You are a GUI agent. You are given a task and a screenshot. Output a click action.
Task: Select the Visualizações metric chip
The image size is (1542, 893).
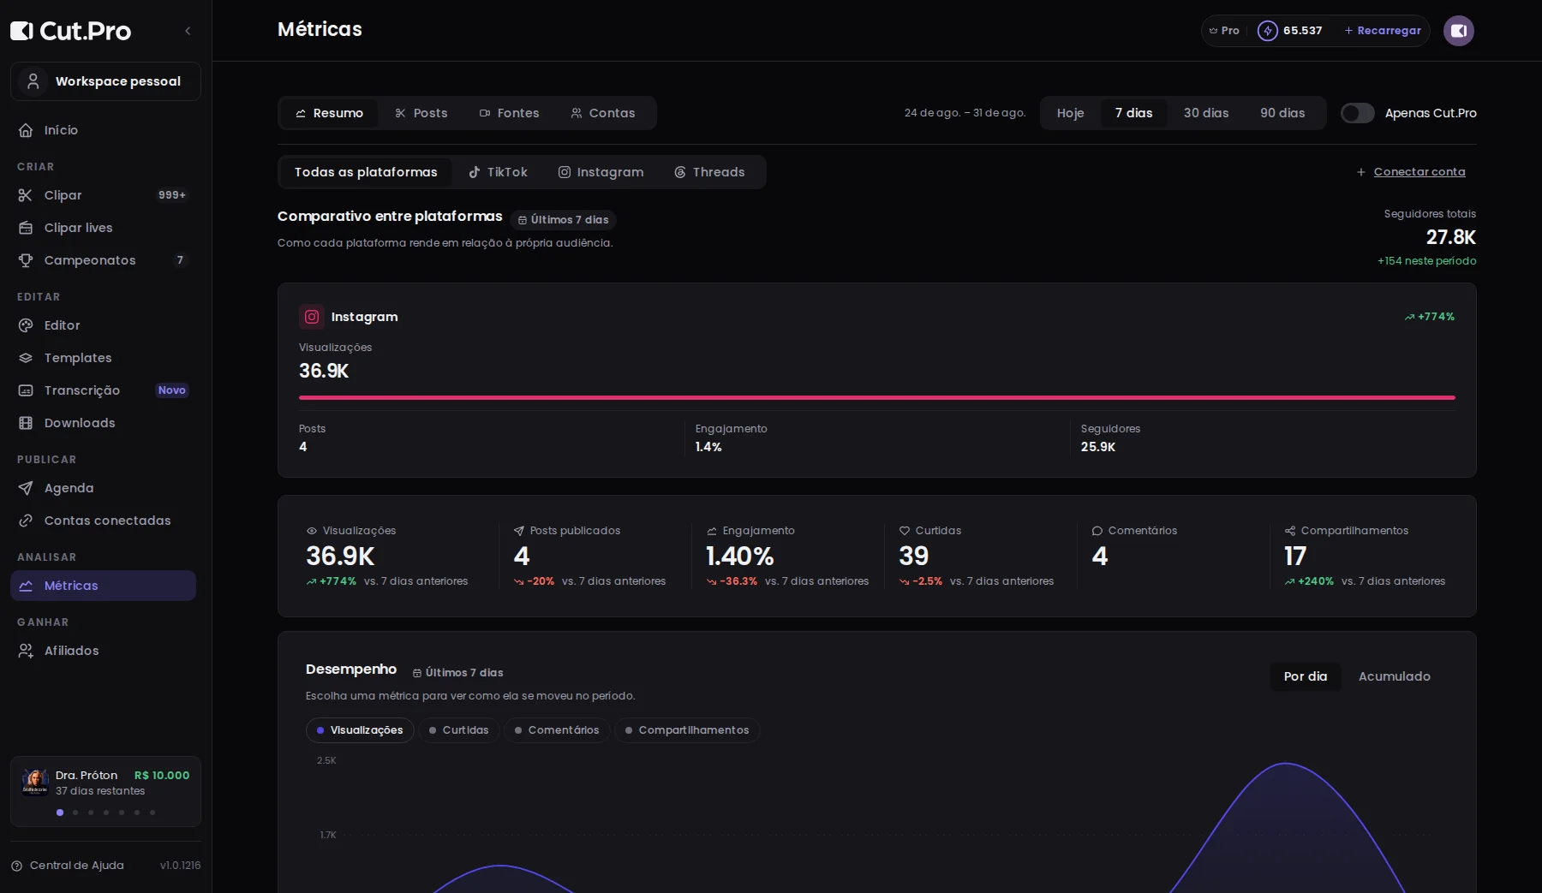tap(360, 730)
